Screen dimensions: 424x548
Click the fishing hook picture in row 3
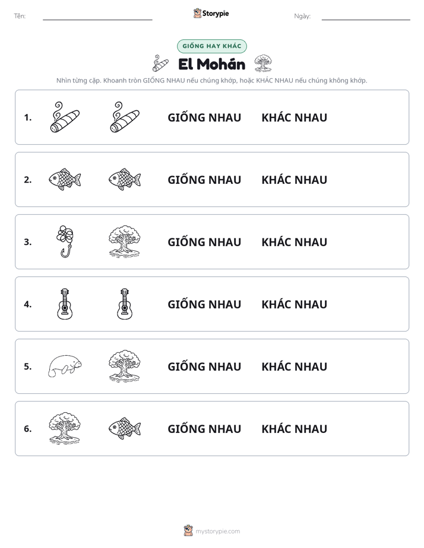[x=65, y=241]
